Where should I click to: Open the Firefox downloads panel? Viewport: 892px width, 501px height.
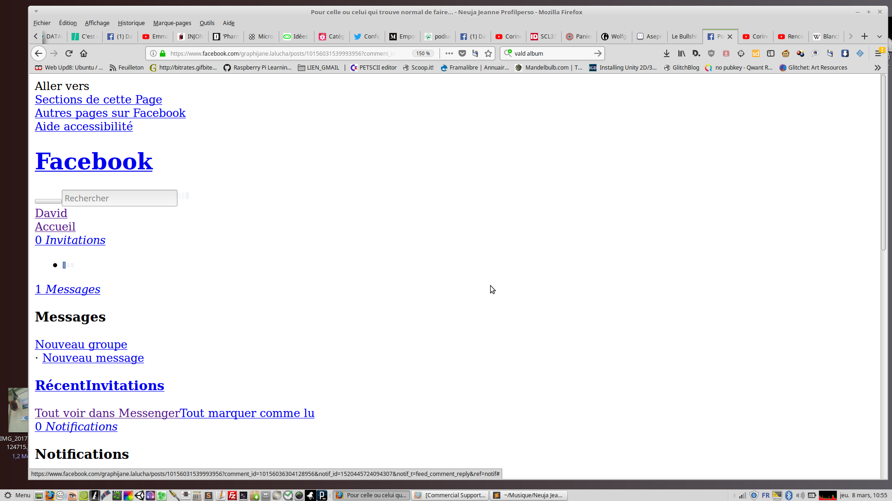[667, 53]
